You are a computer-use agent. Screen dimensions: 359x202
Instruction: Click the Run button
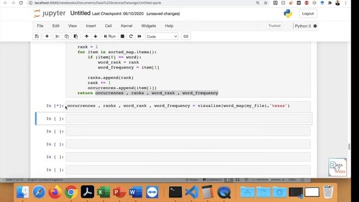coord(110,36)
